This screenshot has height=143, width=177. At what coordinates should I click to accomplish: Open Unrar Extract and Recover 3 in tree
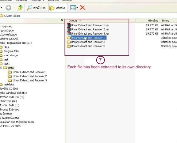[29, 80]
